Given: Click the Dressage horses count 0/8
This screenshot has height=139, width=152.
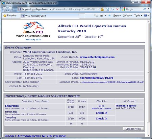Looking at the screenshot, I should click(82, 113).
